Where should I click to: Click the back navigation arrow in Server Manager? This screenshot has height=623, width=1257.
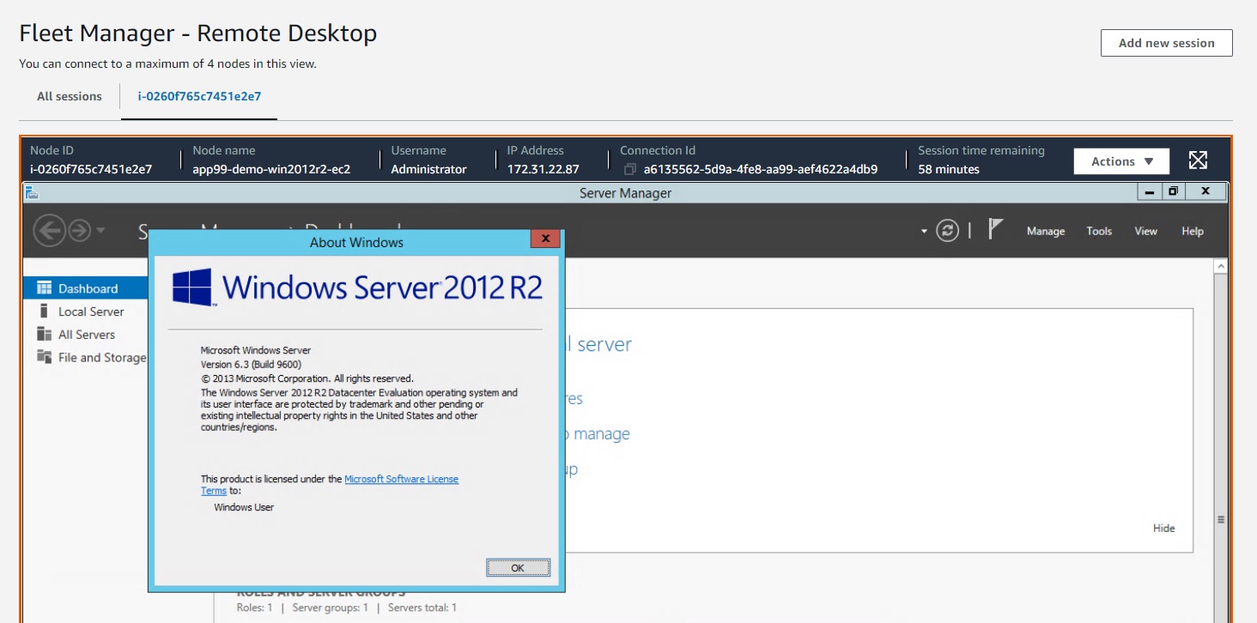pos(49,231)
